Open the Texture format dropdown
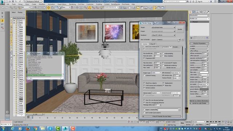 click(x=177, y=78)
